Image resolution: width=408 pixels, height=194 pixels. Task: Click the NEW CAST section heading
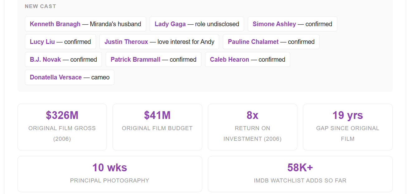coord(41,6)
